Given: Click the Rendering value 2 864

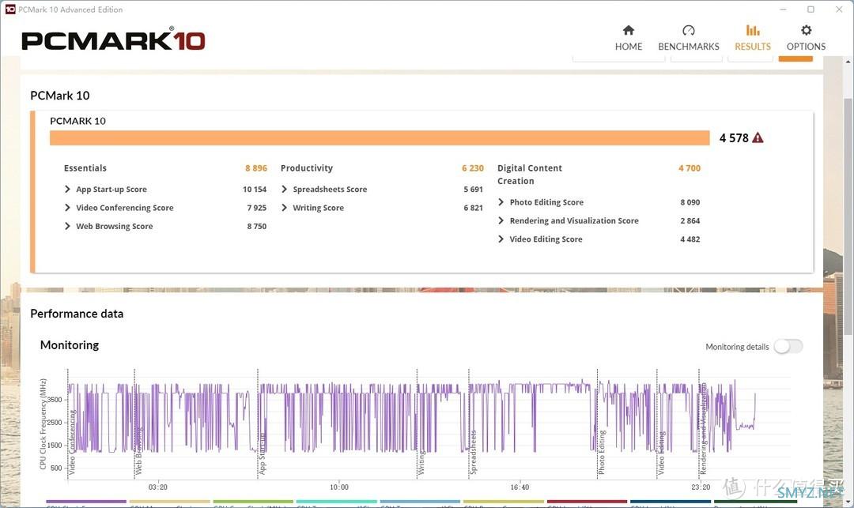Looking at the screenshot, I should point(690,221).
